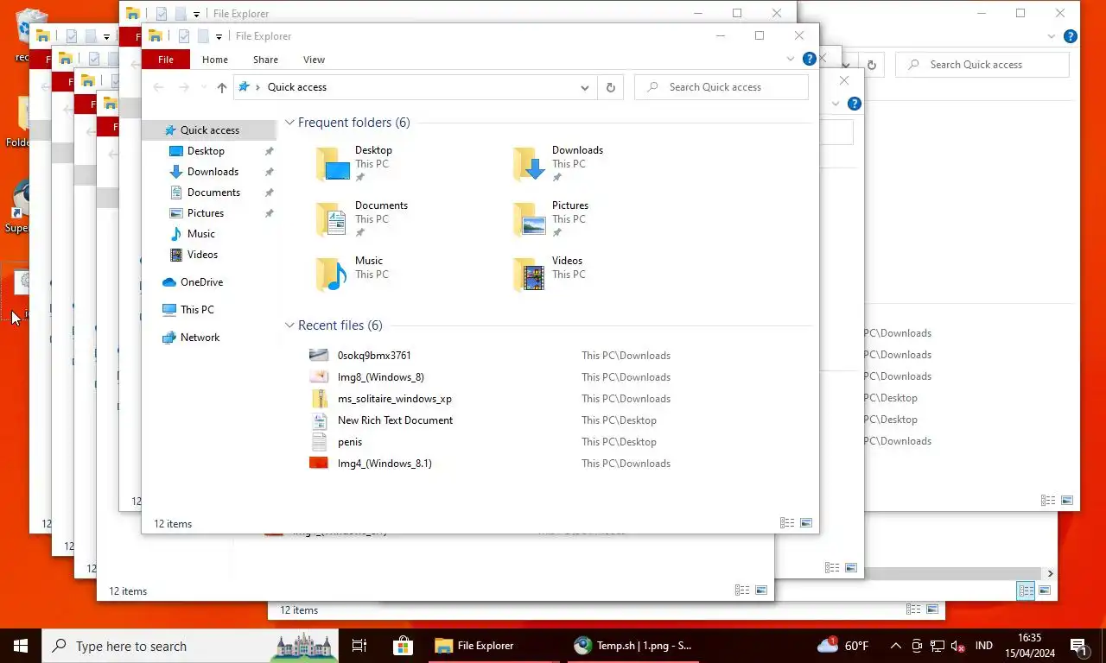Select the Documents folder icon in Frequent folders
Image resolution: width=1106 pixels, height=663 pixels.
[x=333, y=219]
